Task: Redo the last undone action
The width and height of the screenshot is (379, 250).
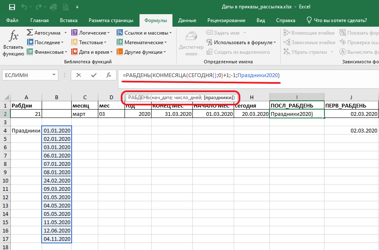Action: click(x=39, y=7)
